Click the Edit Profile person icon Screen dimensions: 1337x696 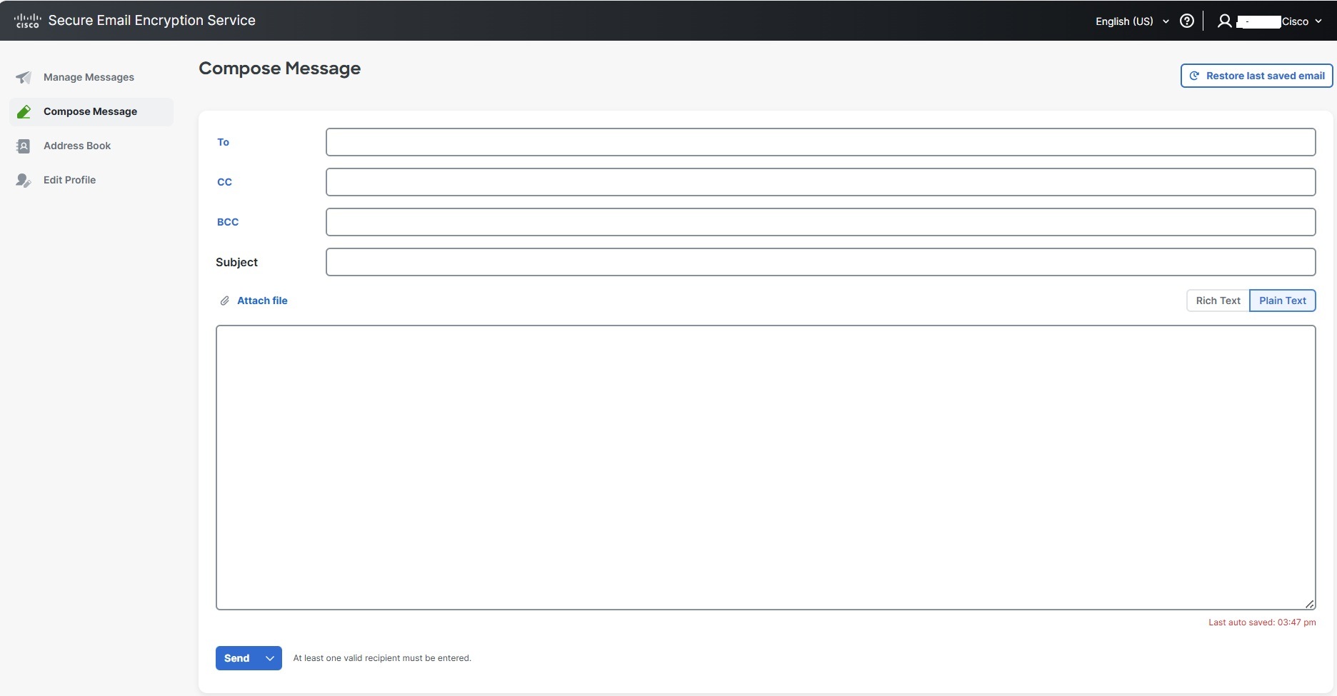pos(24,180)
